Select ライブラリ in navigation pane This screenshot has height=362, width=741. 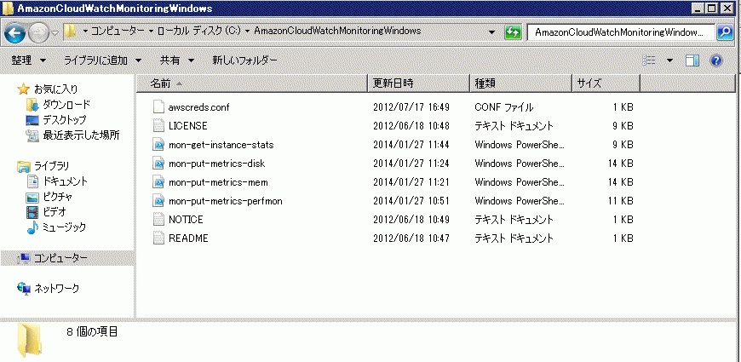(x=51, y=166)
